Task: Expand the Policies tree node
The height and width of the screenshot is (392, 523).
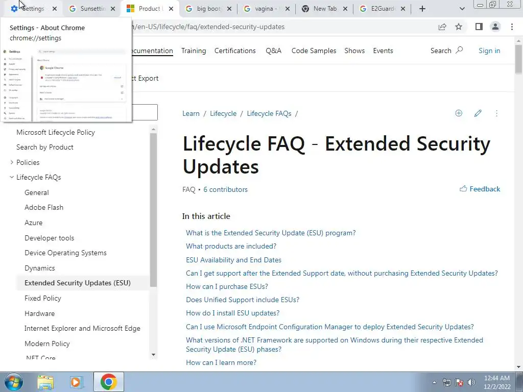Action: (12, 162)
